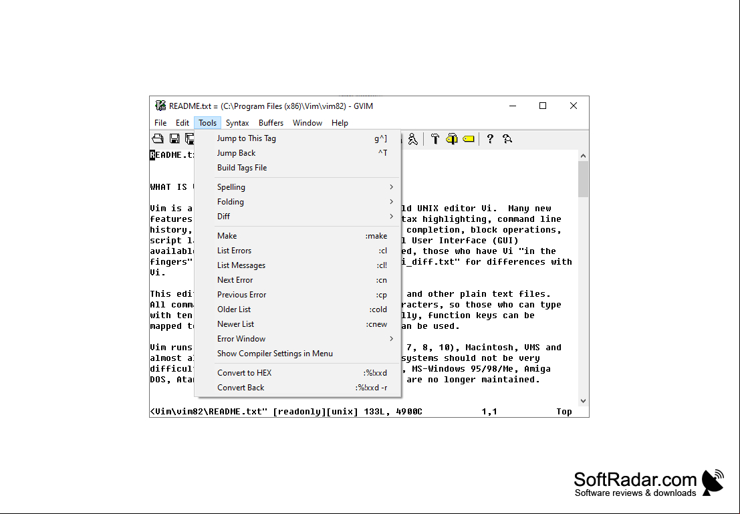Click text "completion, block operations,"

point(484,229)
